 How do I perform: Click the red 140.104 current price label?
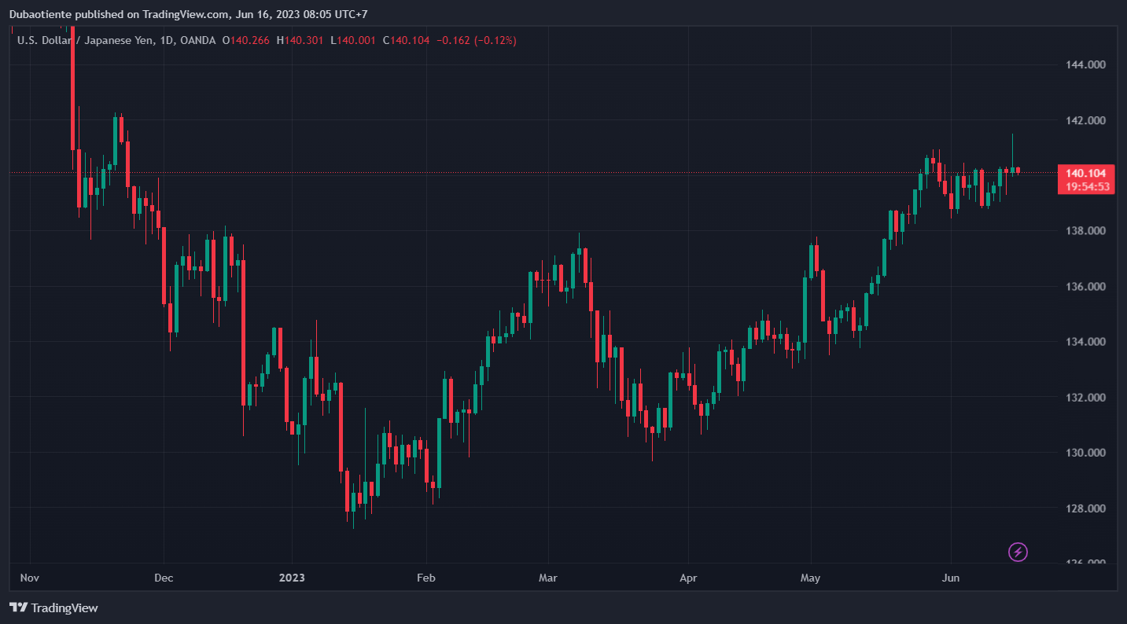click(1086, 173)
